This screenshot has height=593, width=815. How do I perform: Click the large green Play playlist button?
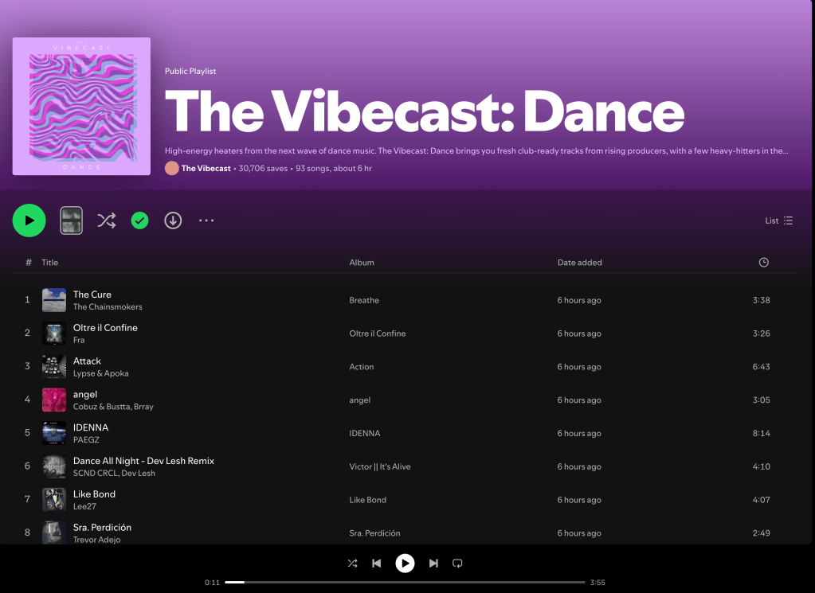point(29,220)
